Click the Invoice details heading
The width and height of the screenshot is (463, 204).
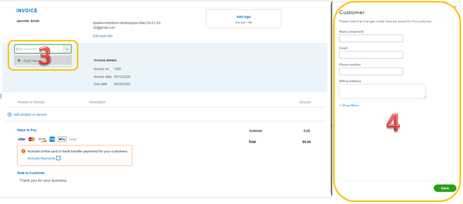pos(105,61)
